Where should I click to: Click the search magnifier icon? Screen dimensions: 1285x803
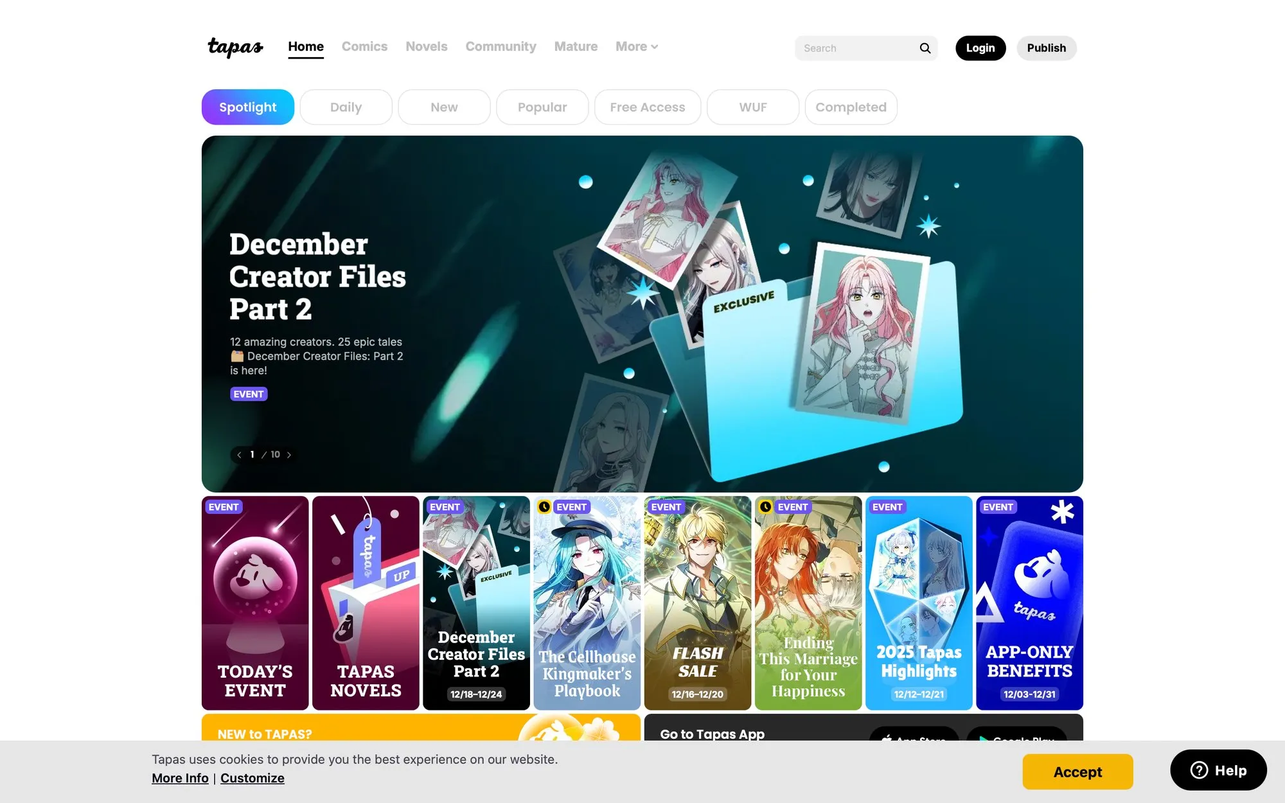(x=925, y=48)
